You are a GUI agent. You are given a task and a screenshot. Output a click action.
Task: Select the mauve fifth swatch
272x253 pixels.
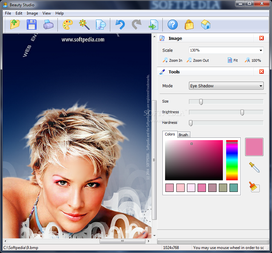[x=212, y=188]
